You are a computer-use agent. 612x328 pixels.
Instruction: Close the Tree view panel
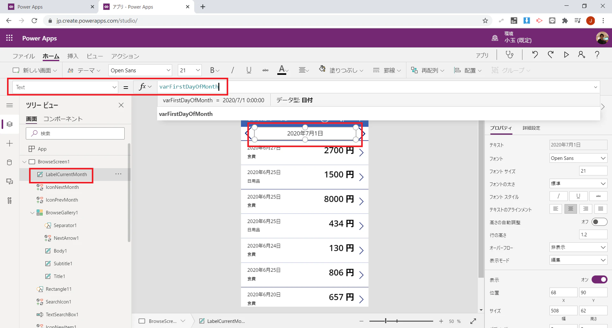tap(121, 105)
